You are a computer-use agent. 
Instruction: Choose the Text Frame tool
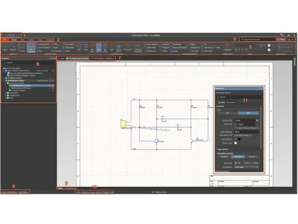(x=207, y=51)
